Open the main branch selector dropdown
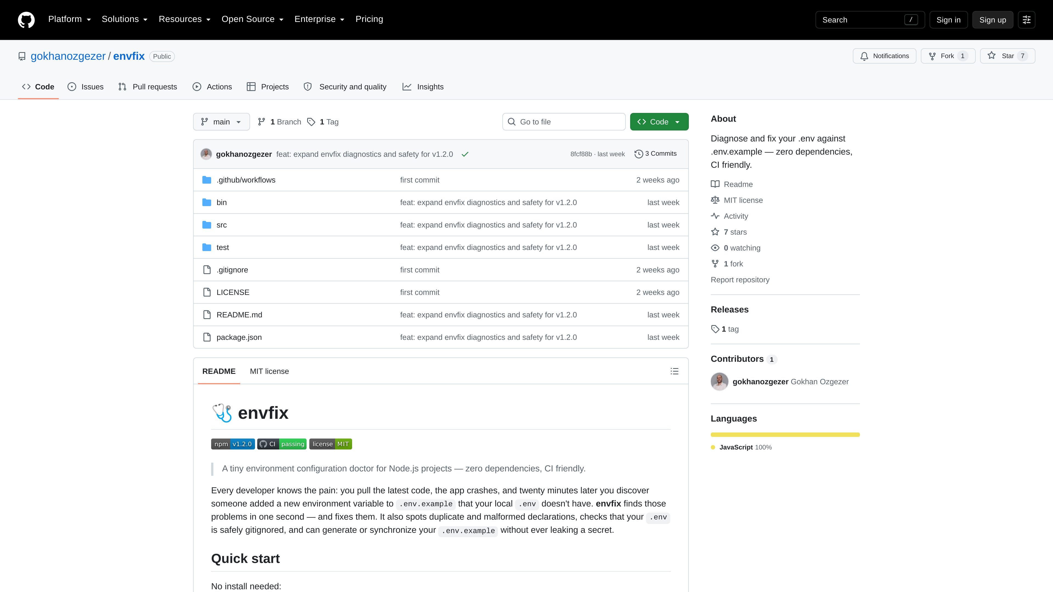The height and width of the screenshot is (592, 1053). pyautogui.click(x=221, y=122)
